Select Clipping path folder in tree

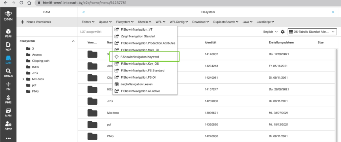coord(38,61)
